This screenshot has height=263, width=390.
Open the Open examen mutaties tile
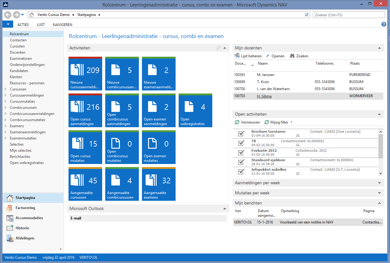click(x=159, y=147)
